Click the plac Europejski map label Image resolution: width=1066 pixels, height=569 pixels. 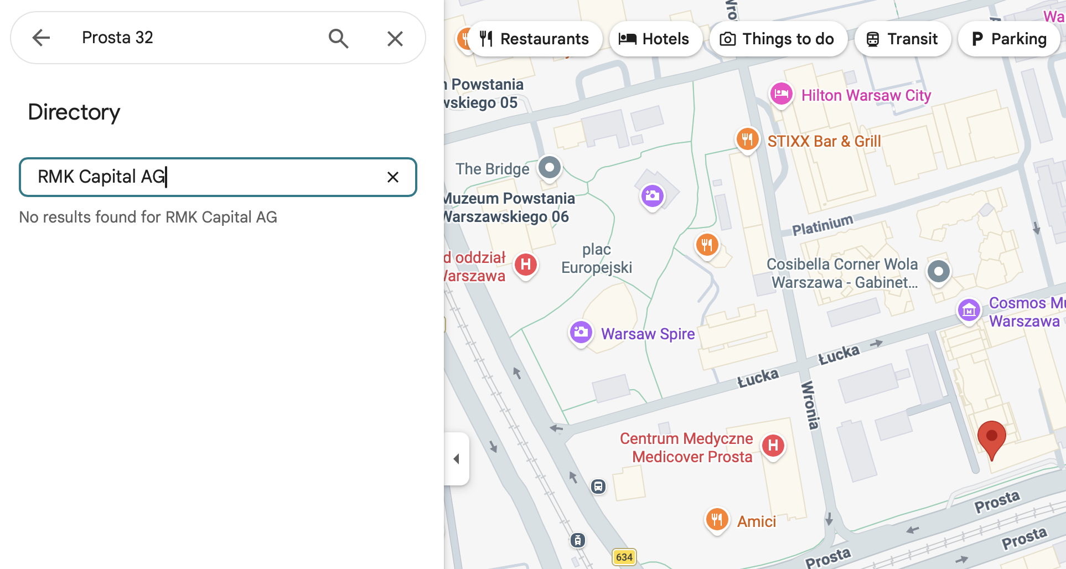coord(597,258)
